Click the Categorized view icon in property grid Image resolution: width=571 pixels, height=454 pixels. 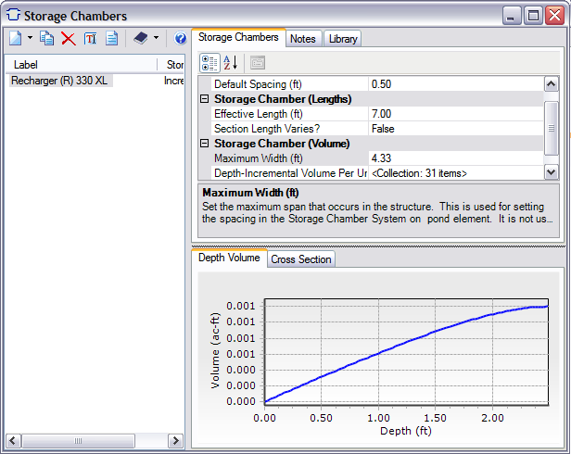[209, 63]
